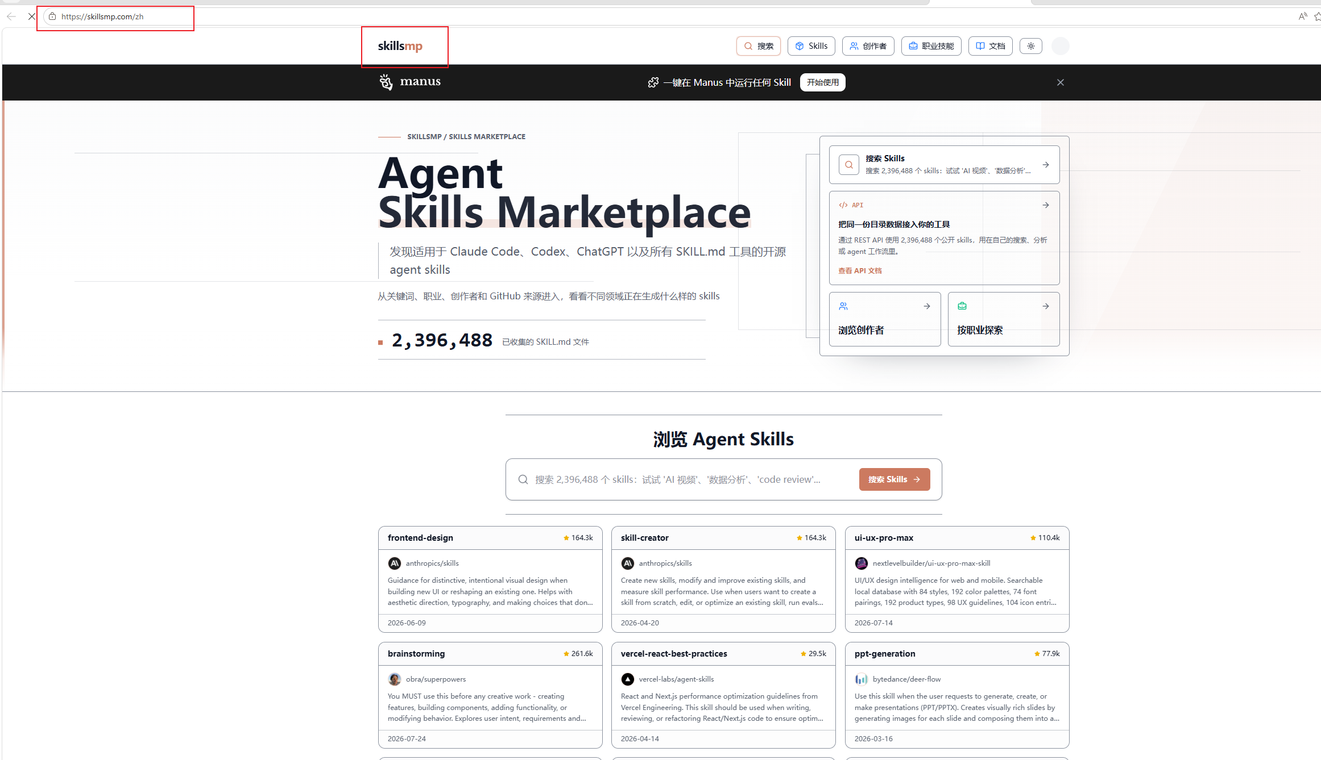Screen dimensions: 1321x760
Task: Open the vercel-labs/agent-skills repository link
Action: tap(676, 679)
